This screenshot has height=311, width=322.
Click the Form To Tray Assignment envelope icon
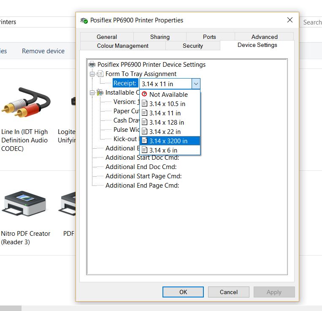tap(100, 74)
